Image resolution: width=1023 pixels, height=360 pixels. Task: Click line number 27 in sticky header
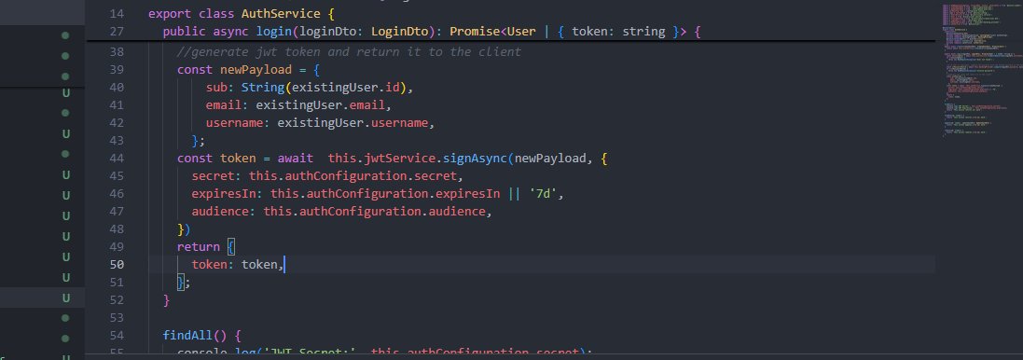pos(117,31)
